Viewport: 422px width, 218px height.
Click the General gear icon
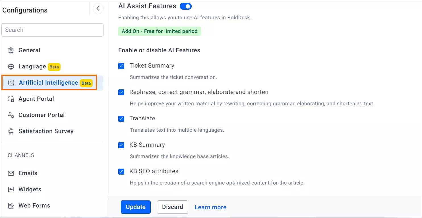coord(11,51)
